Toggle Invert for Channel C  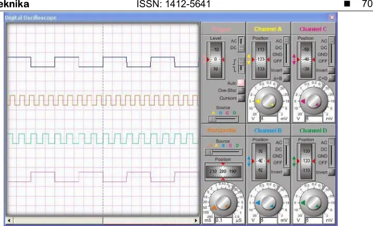(x=331, y=70)
